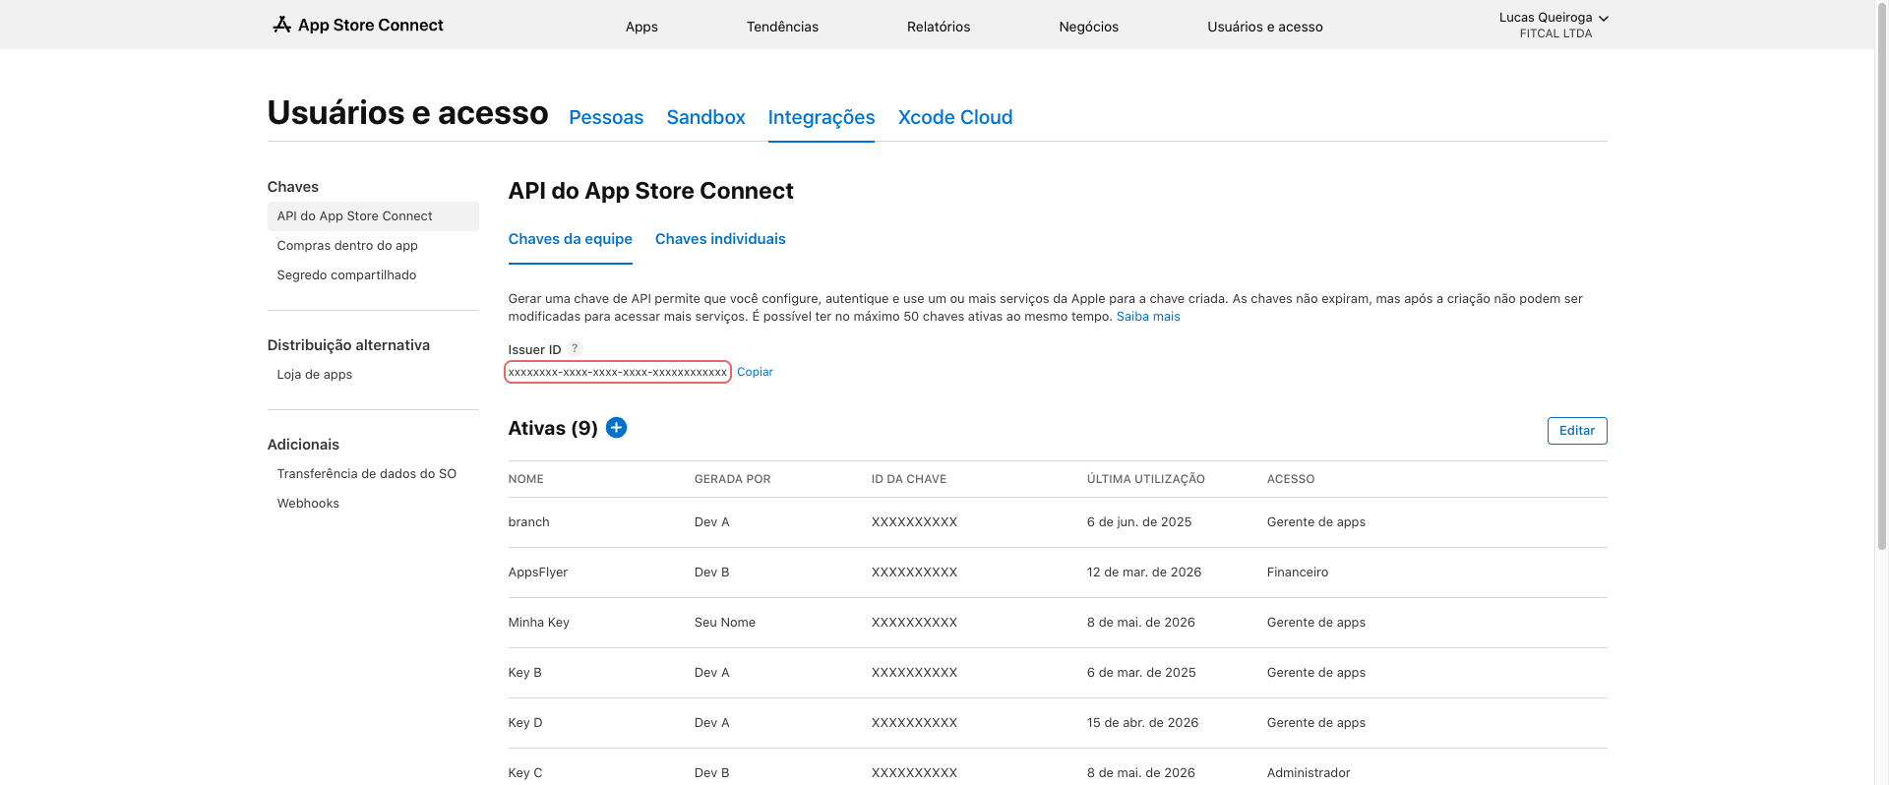Switch to the Sandbox tab
The height and width of the screenshot is (785, 1889).
pyautogui.click(x=705, y=117)
